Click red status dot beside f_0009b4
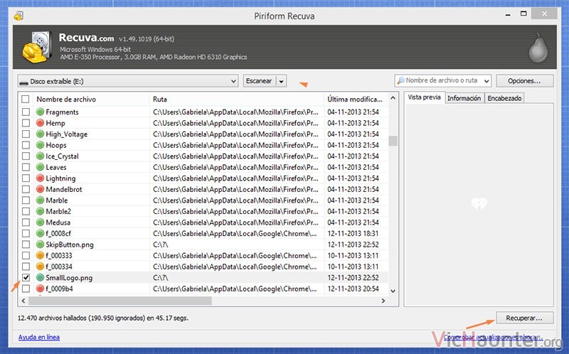 40,289
